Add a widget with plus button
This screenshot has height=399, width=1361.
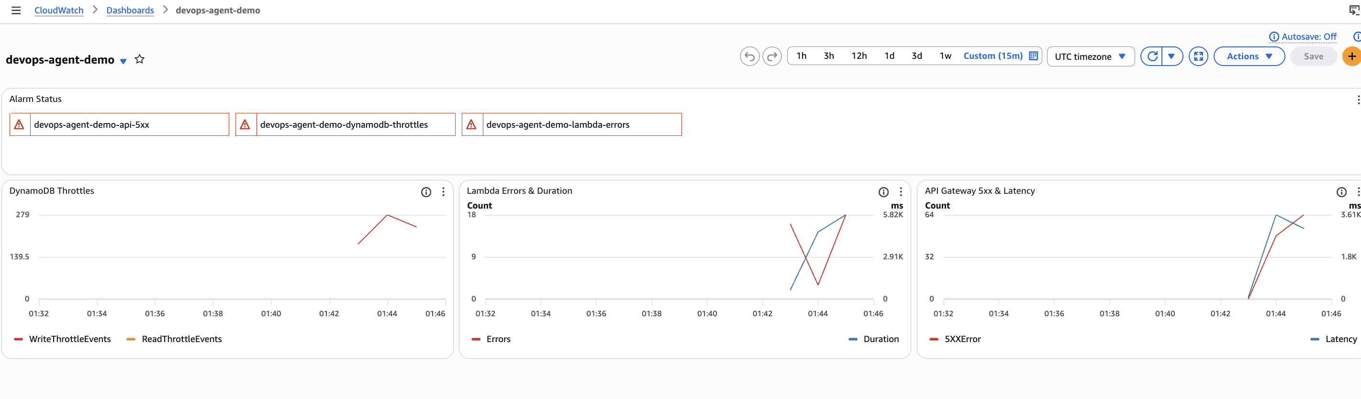(x=1351, y=56)
